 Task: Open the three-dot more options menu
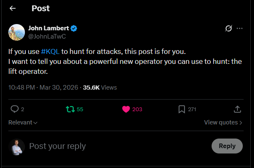[x=239, y=29]
